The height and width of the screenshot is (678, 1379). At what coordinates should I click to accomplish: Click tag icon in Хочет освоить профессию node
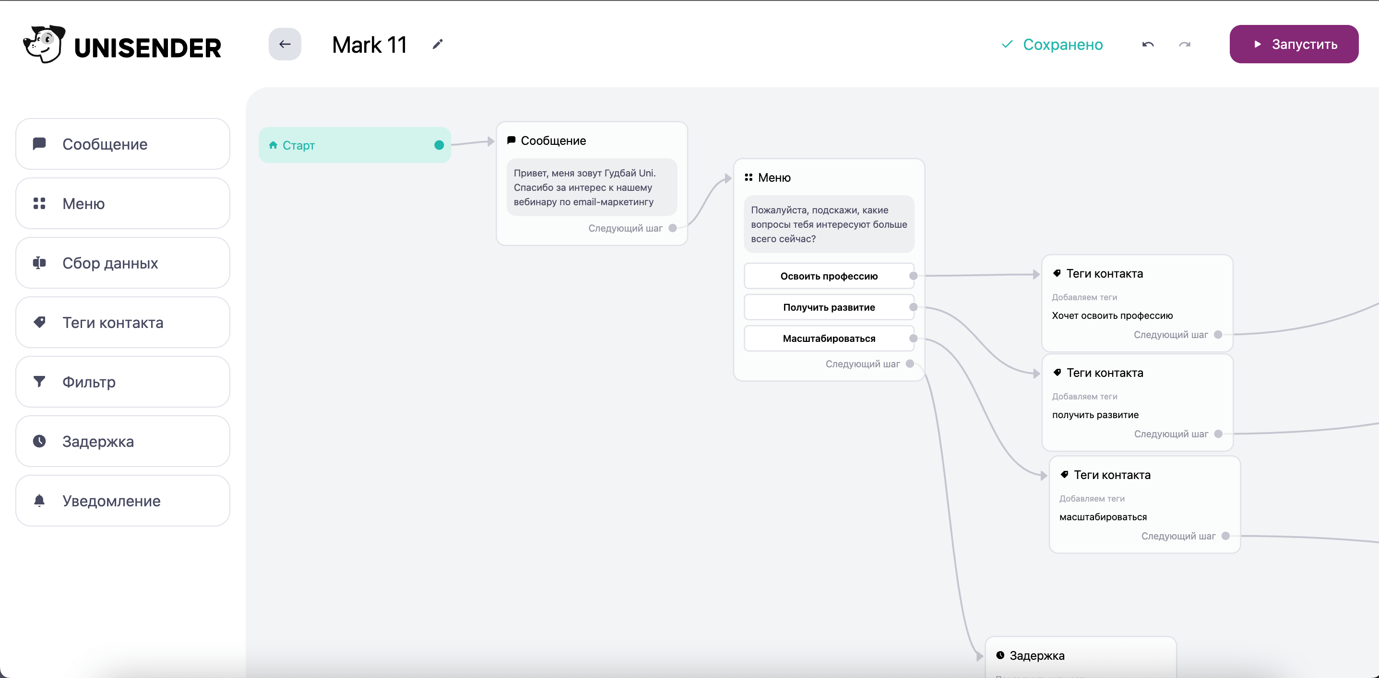pyautogui.click(x=1057, y=273)
